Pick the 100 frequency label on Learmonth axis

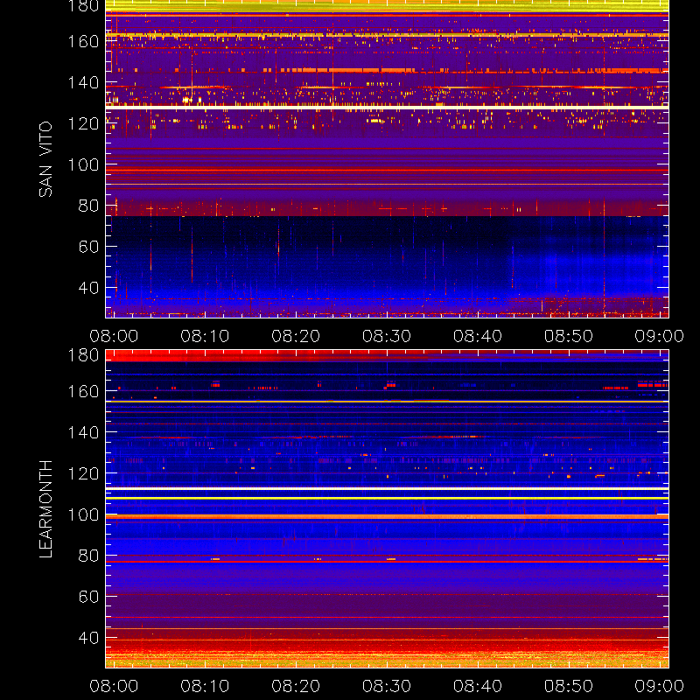83,514
